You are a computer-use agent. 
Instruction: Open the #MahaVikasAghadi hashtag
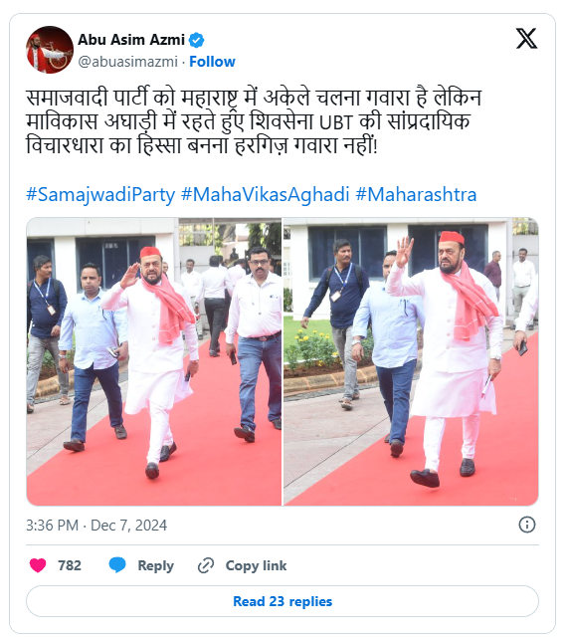click(x=266, y=194)
